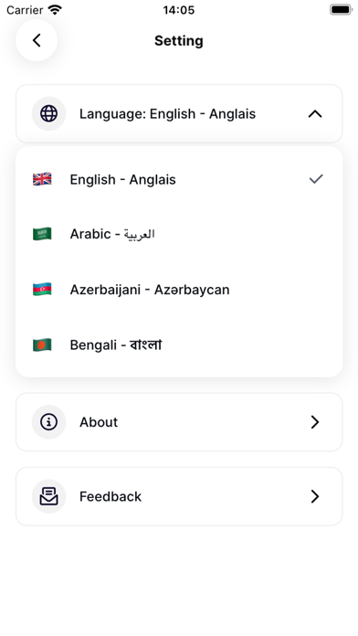This screenshot has width=358, height=636.
Task: Click the United Kingdom flag icon
Action: click(x=42, y=179)
